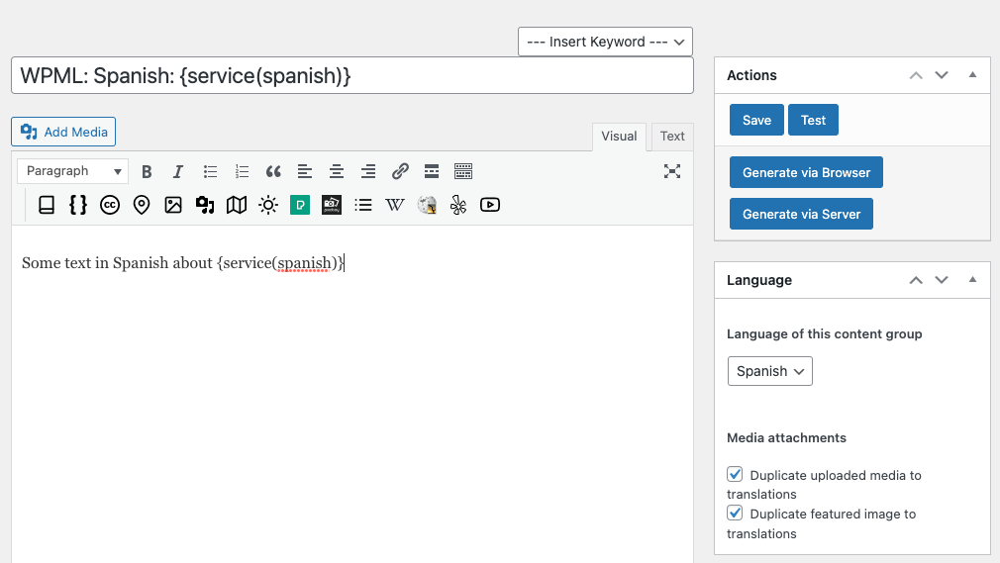Click into the title input field

click(352, 75)
